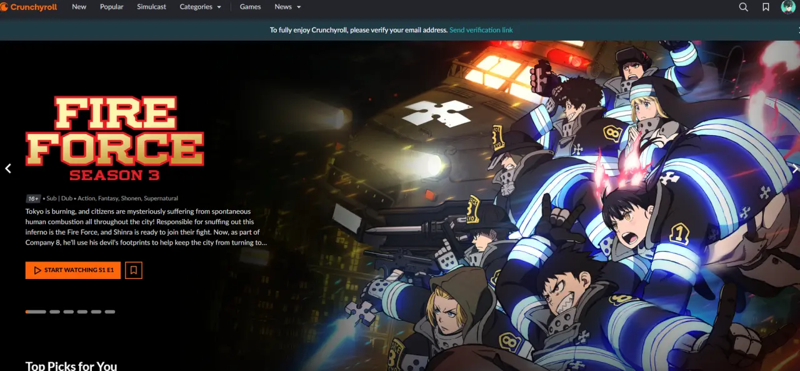The height and width of the screenshot is (371, 800).
Task: Expand the News dropdown
Action: (287, 7)
